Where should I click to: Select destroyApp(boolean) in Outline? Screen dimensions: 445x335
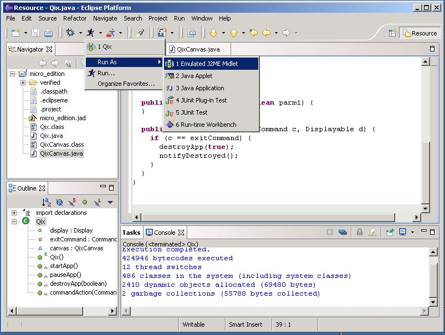tap(78, 284)
